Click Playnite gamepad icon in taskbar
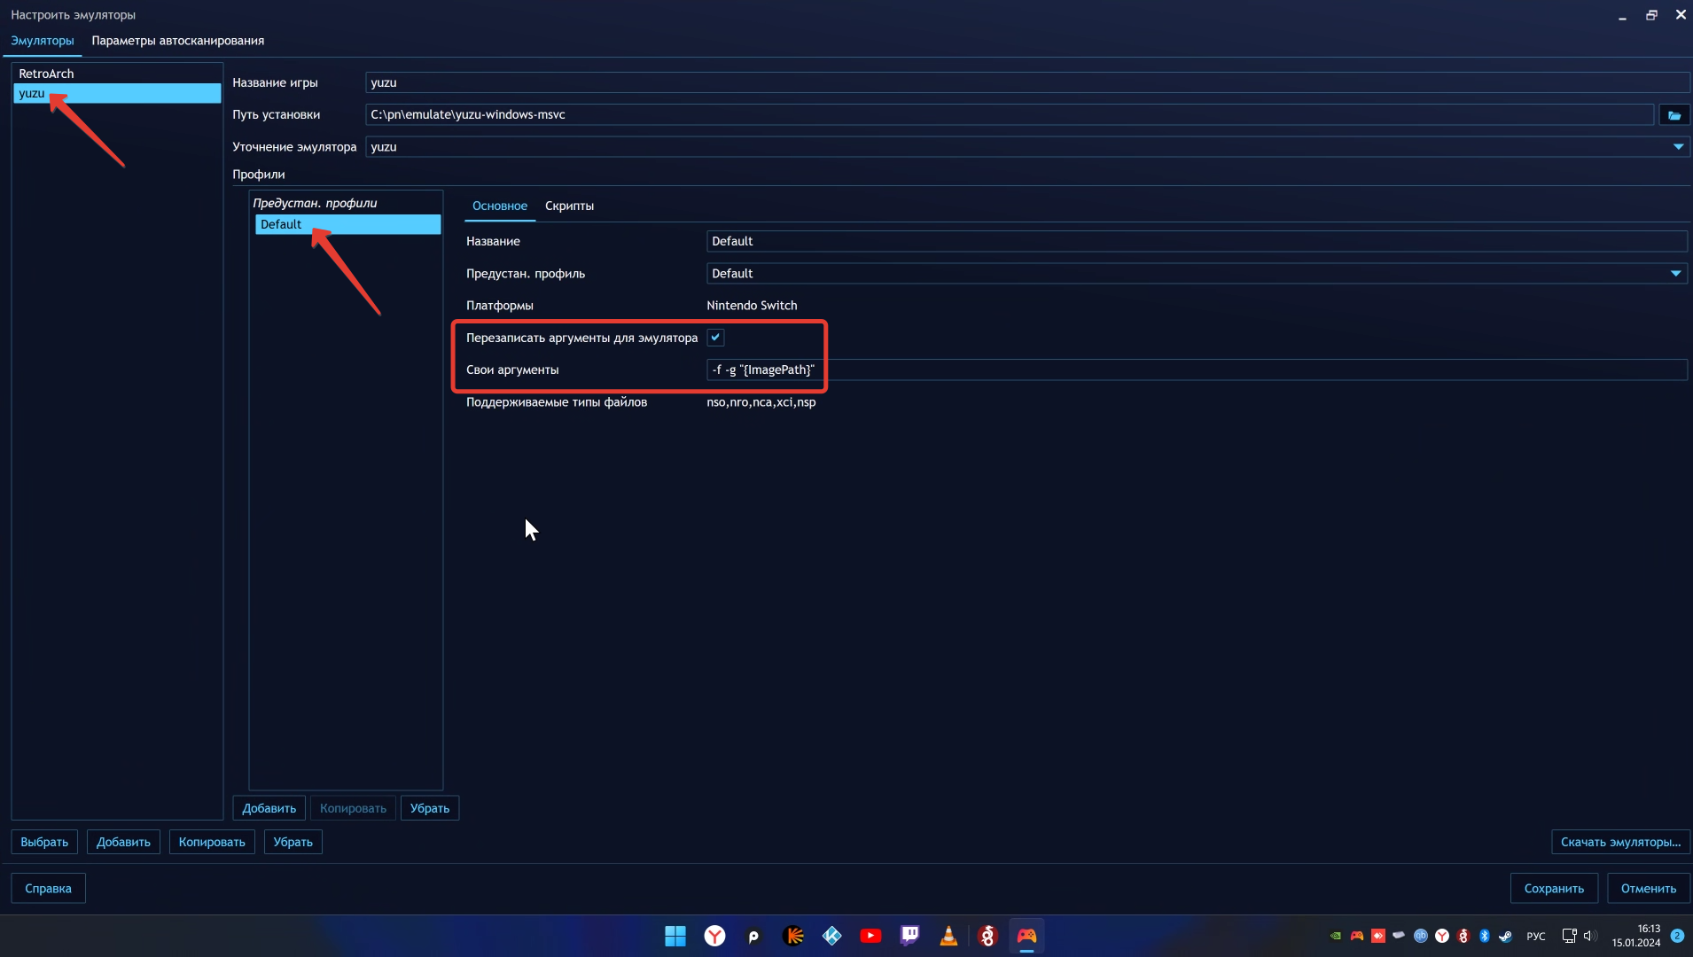1693x957 pixels. (x=1026, y=936)
